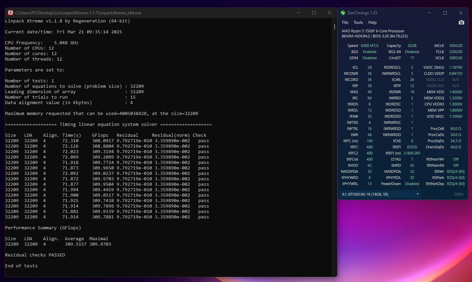
Task: Click the Speed value 6000 MT/s
Action: pos(370,46)
